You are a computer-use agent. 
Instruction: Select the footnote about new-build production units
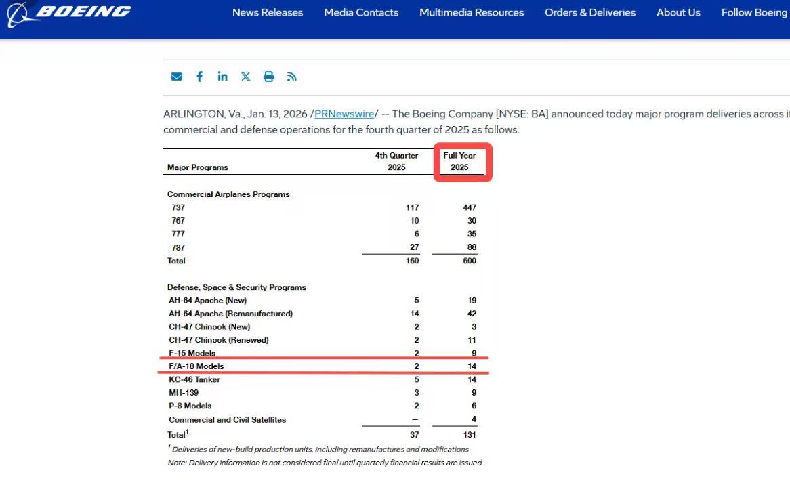318,448
